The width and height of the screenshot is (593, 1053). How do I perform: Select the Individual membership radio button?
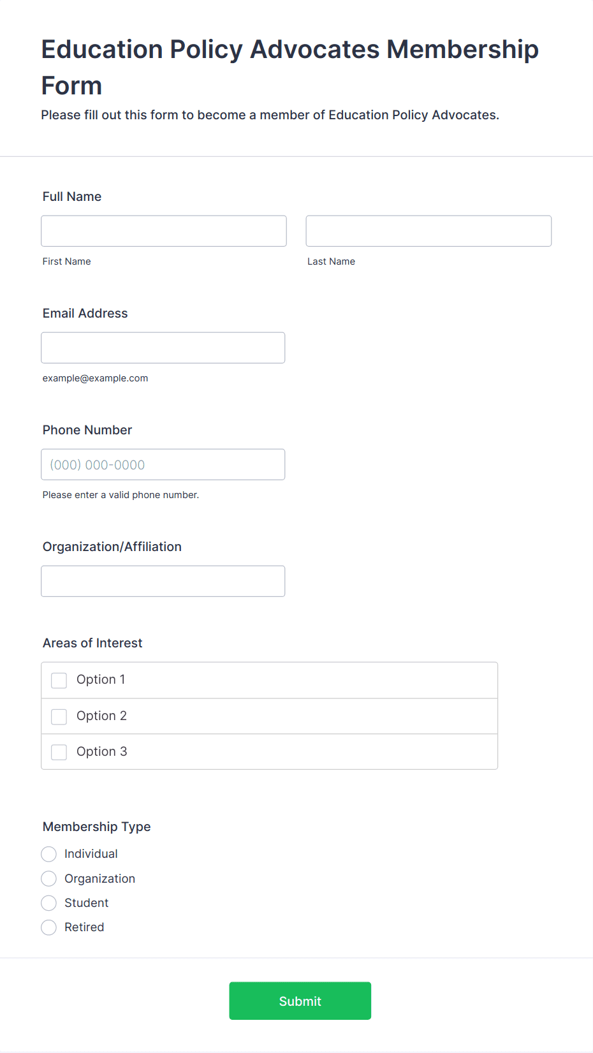(49, 854)
